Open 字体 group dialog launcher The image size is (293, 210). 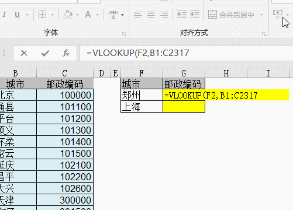[x=124, y=34]
